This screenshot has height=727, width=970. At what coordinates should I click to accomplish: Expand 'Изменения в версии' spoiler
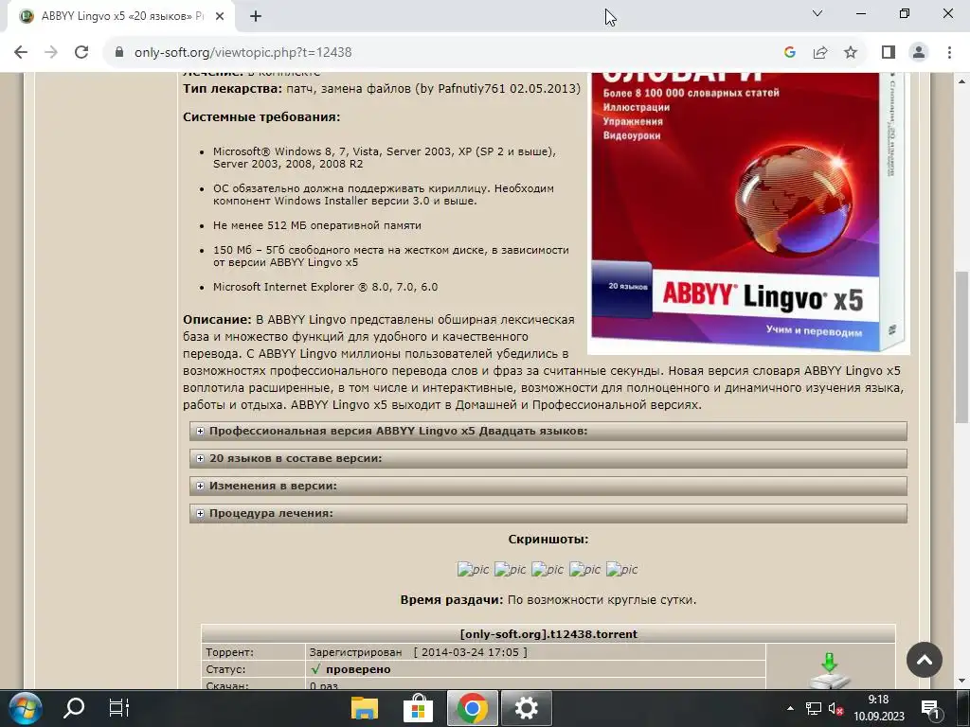(x=548, y=486)
